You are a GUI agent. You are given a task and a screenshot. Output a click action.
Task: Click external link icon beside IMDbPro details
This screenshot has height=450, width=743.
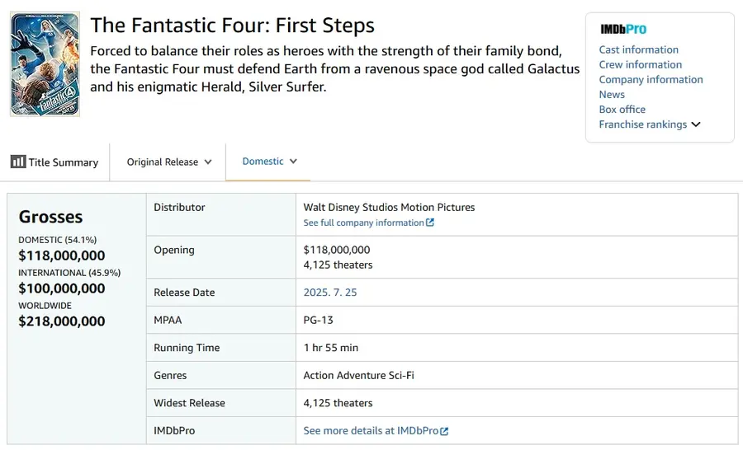point(444,431)
